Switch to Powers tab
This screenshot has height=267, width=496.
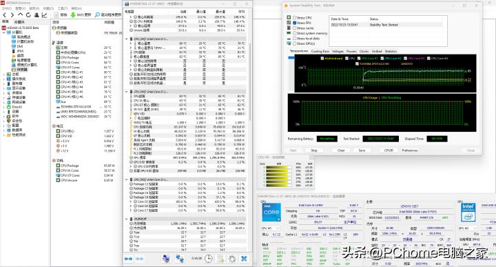coord(351,51)
